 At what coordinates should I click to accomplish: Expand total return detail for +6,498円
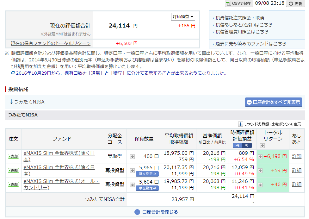click(260, 157)
